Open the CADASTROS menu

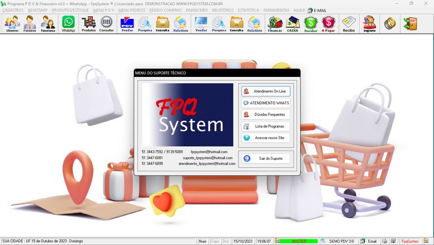(13, 10)
